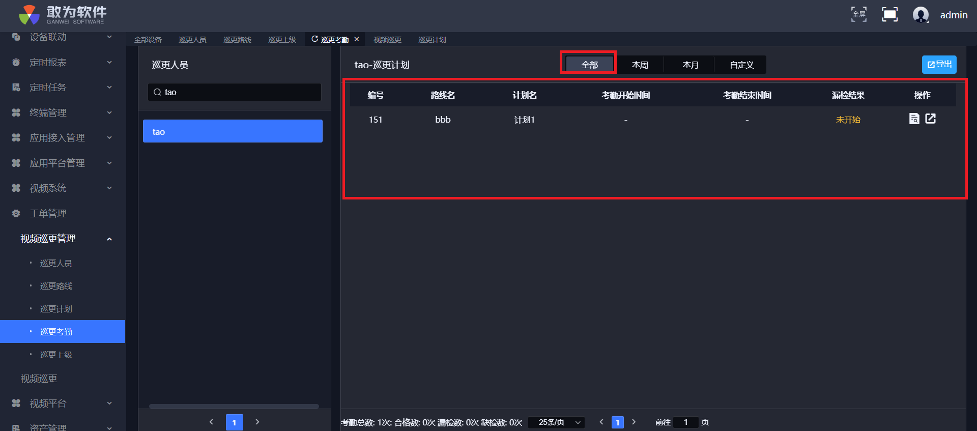
Task: Click the 应用接入管理 sidebar icon
Action: (x=16, y=137)
